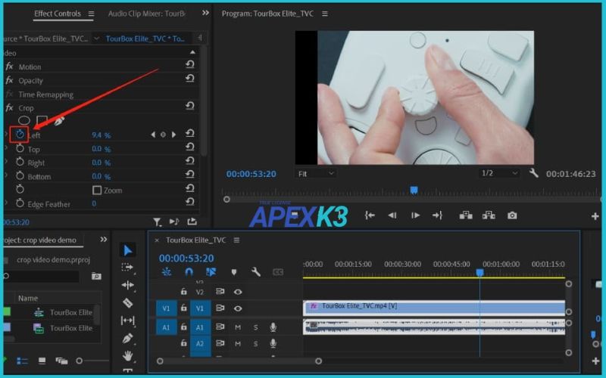Export frame from Effect Controls

[192, 222]
